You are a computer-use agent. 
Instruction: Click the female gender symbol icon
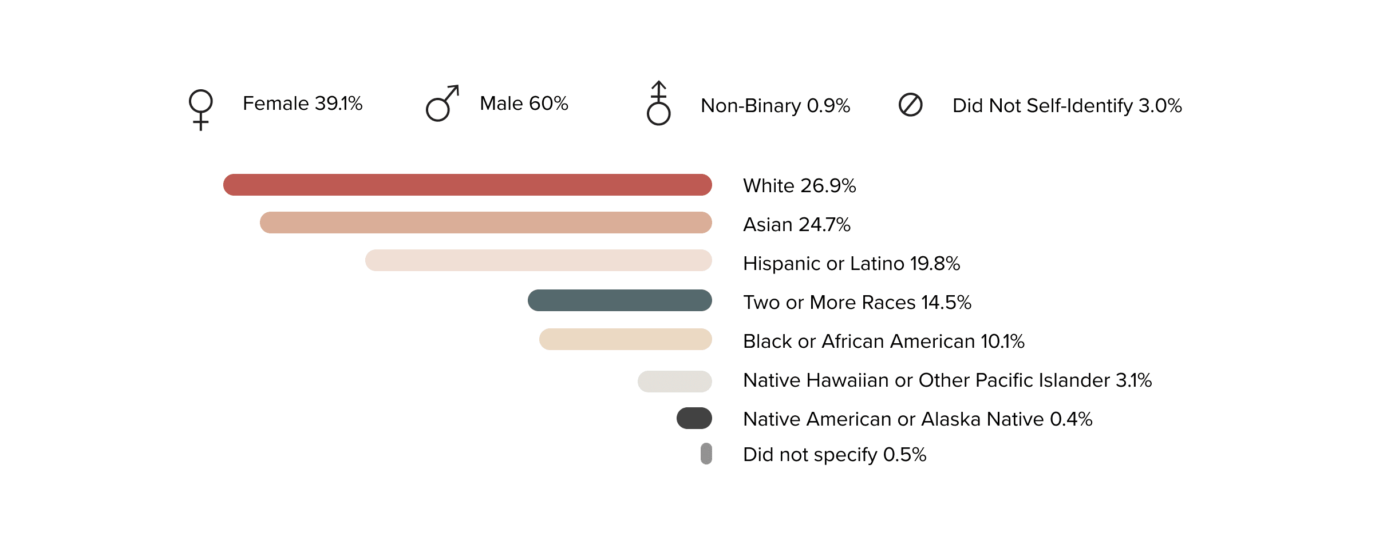[x=200, y=109]
